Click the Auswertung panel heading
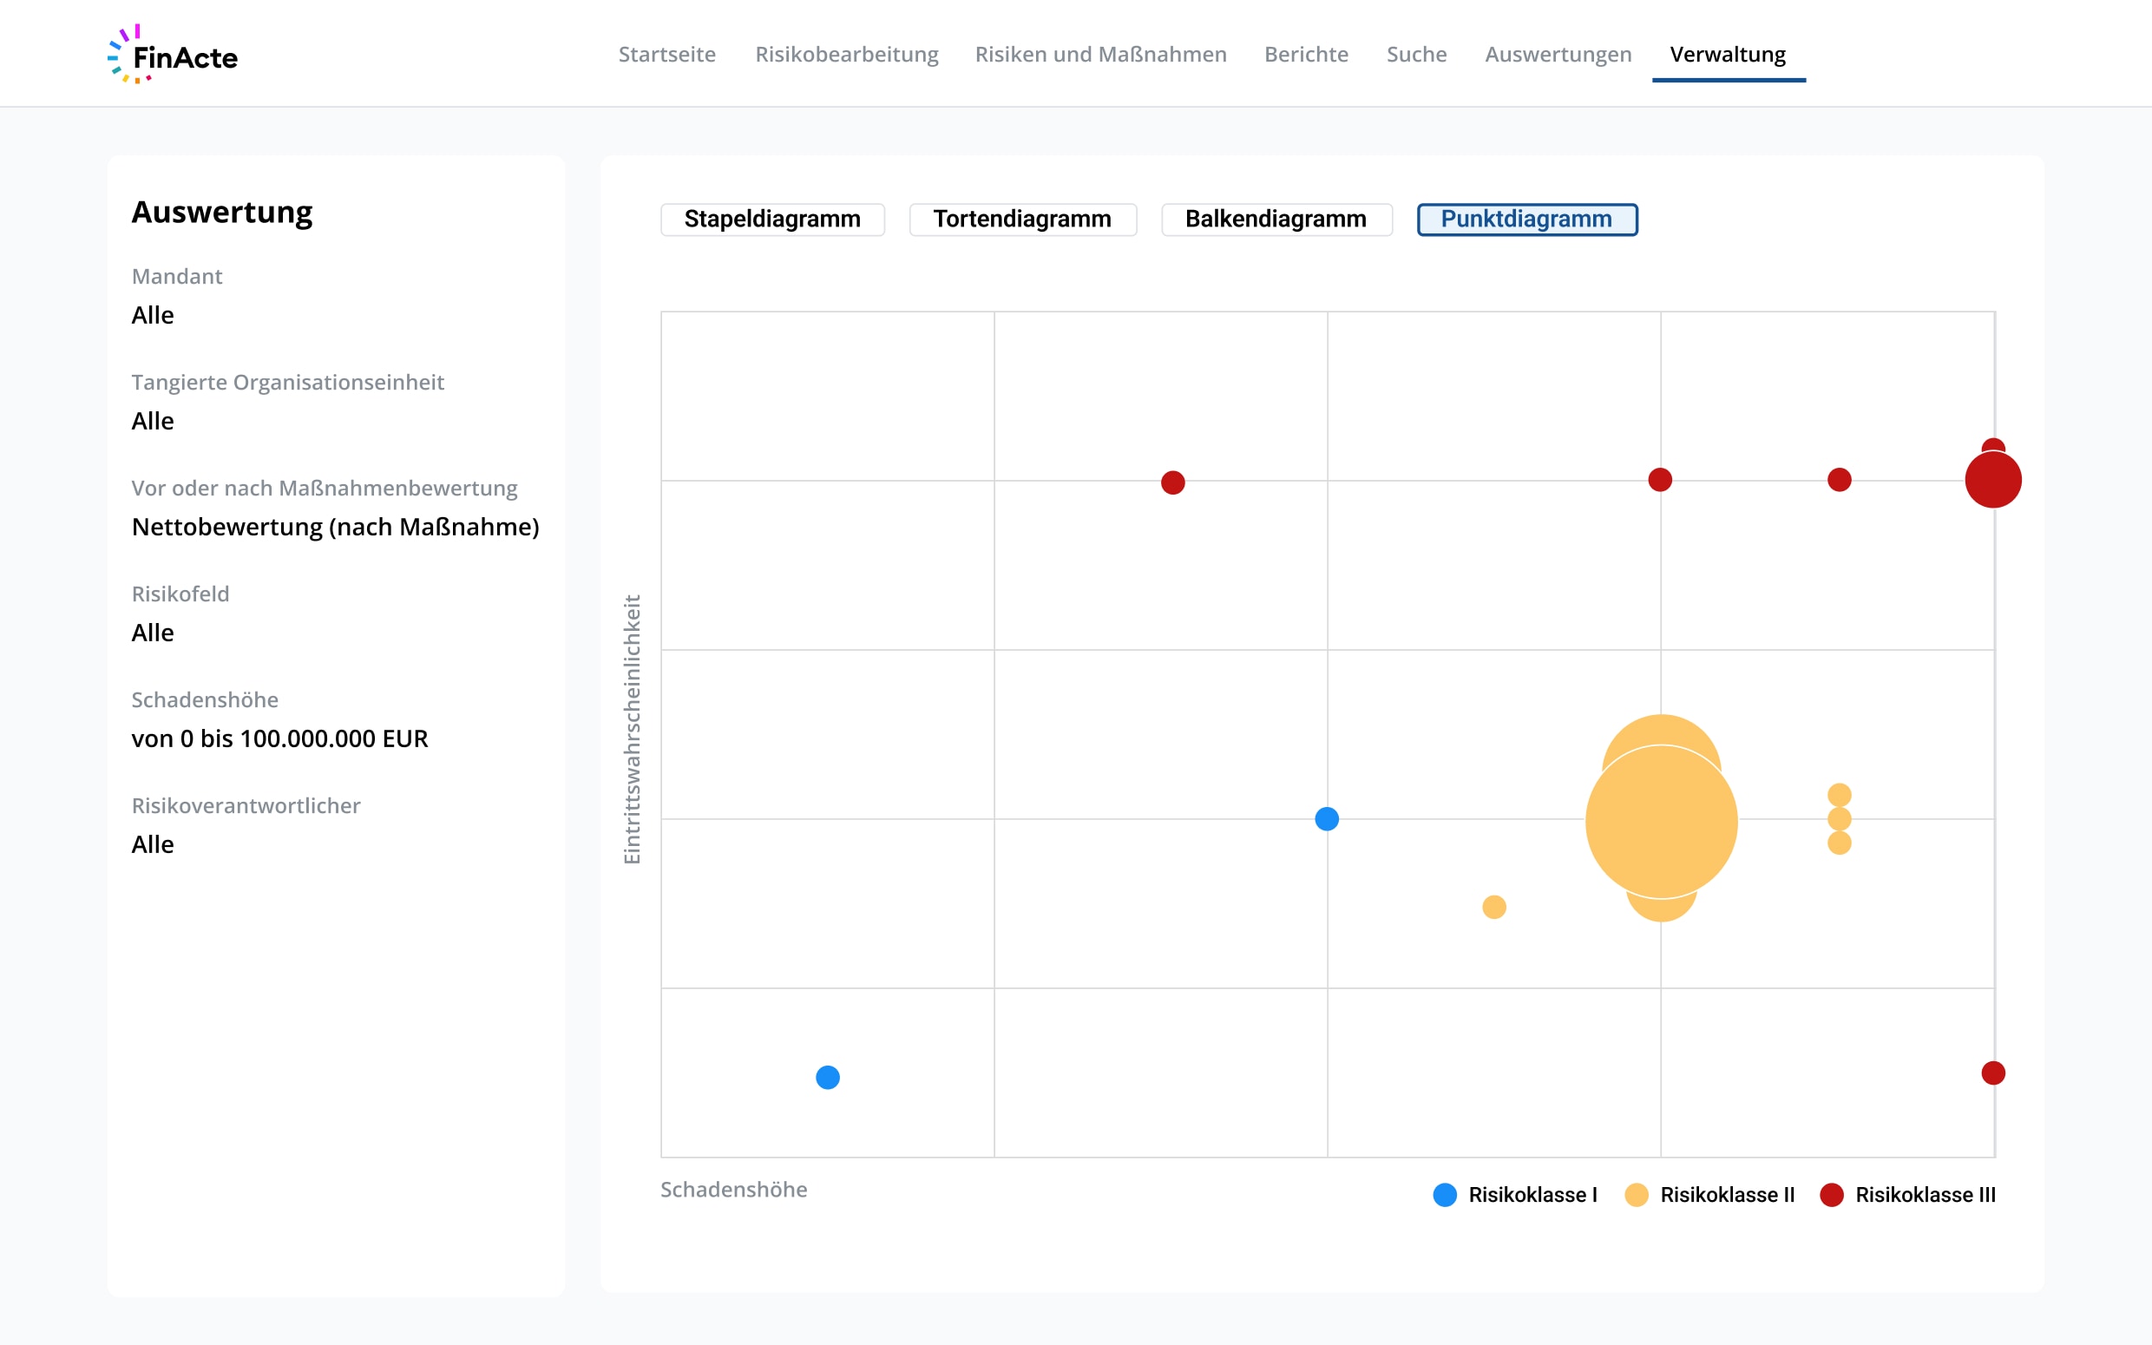 [x=222, y=212]
